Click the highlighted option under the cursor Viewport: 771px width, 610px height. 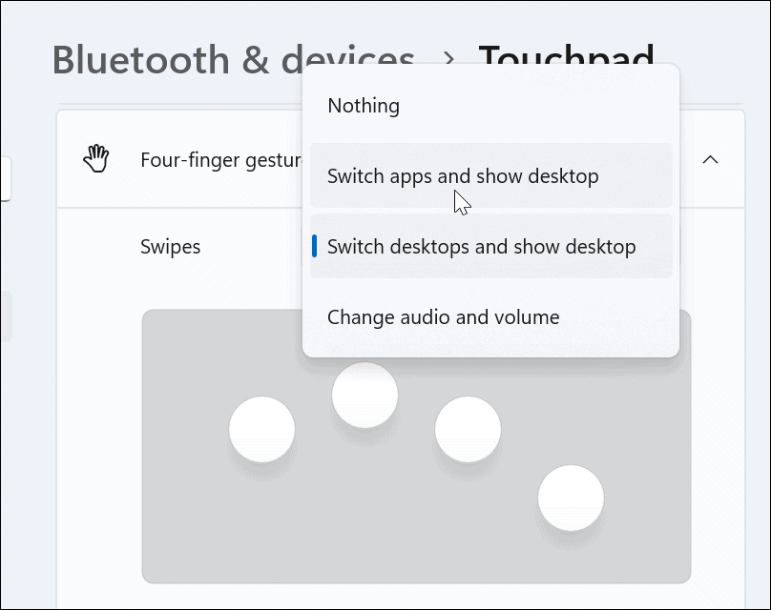pyautogui.click(x=463, y=176)
